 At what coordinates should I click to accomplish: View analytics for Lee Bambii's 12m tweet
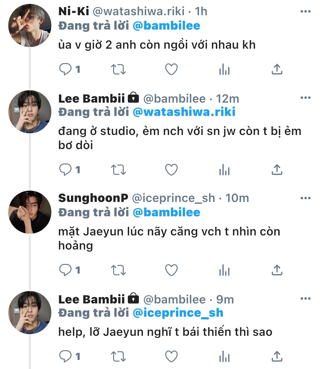pos(224,170)
